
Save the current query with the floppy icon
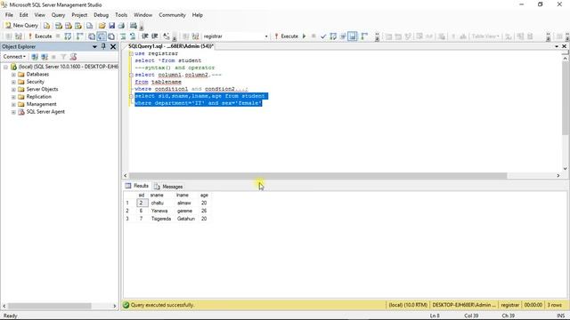click(x=112, y=26)
